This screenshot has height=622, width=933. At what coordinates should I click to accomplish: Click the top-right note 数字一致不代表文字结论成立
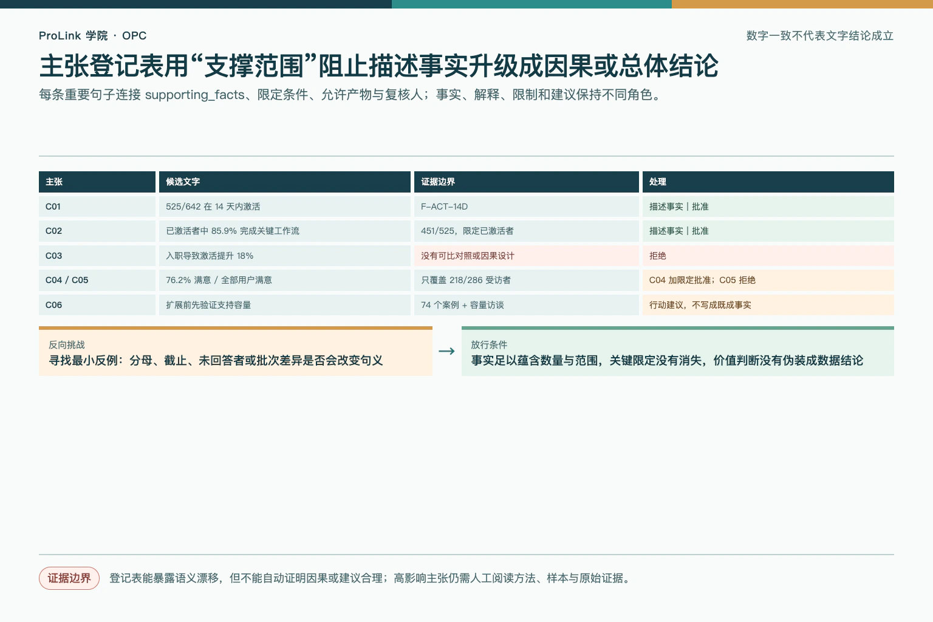point(819,36)
